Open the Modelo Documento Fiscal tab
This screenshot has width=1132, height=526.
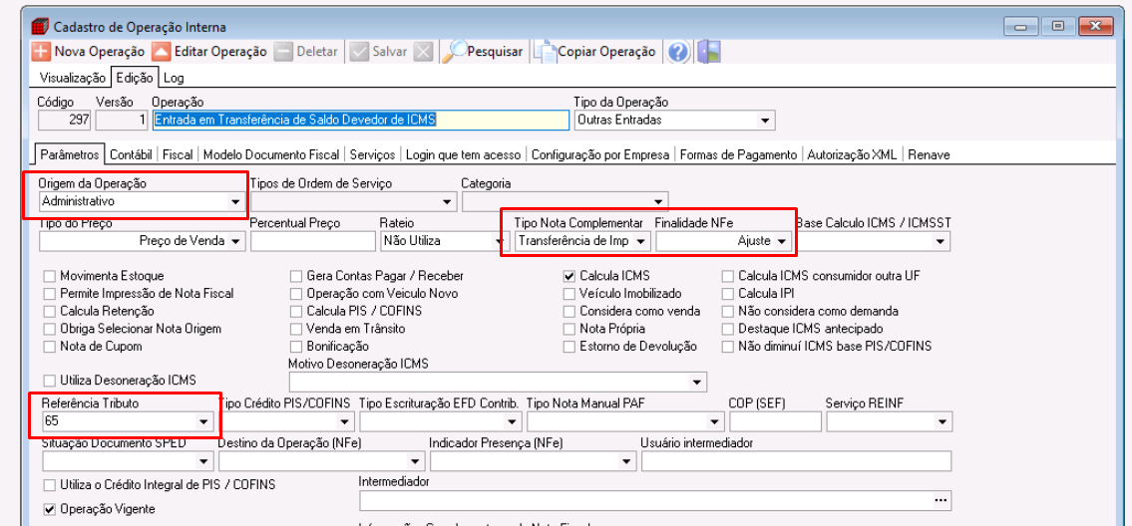(x=271, y=154)
